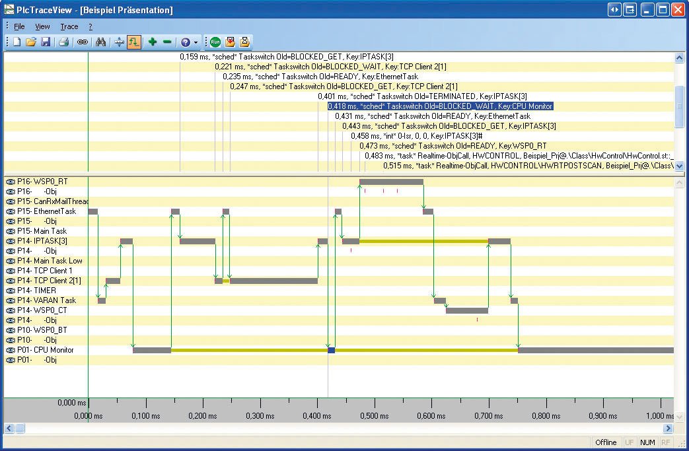Open the binoculars search tool
This screenshot has width=689, height=451.
coord(100,42)
